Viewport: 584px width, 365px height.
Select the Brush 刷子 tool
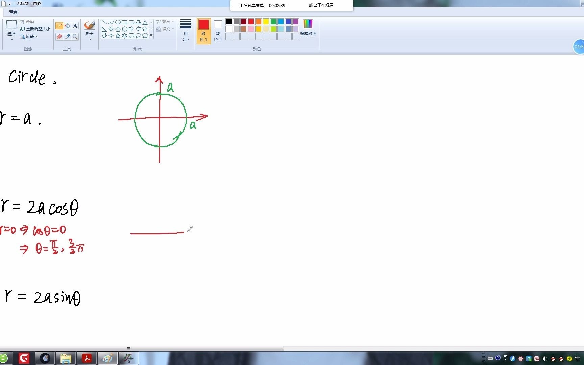(89, 25)
